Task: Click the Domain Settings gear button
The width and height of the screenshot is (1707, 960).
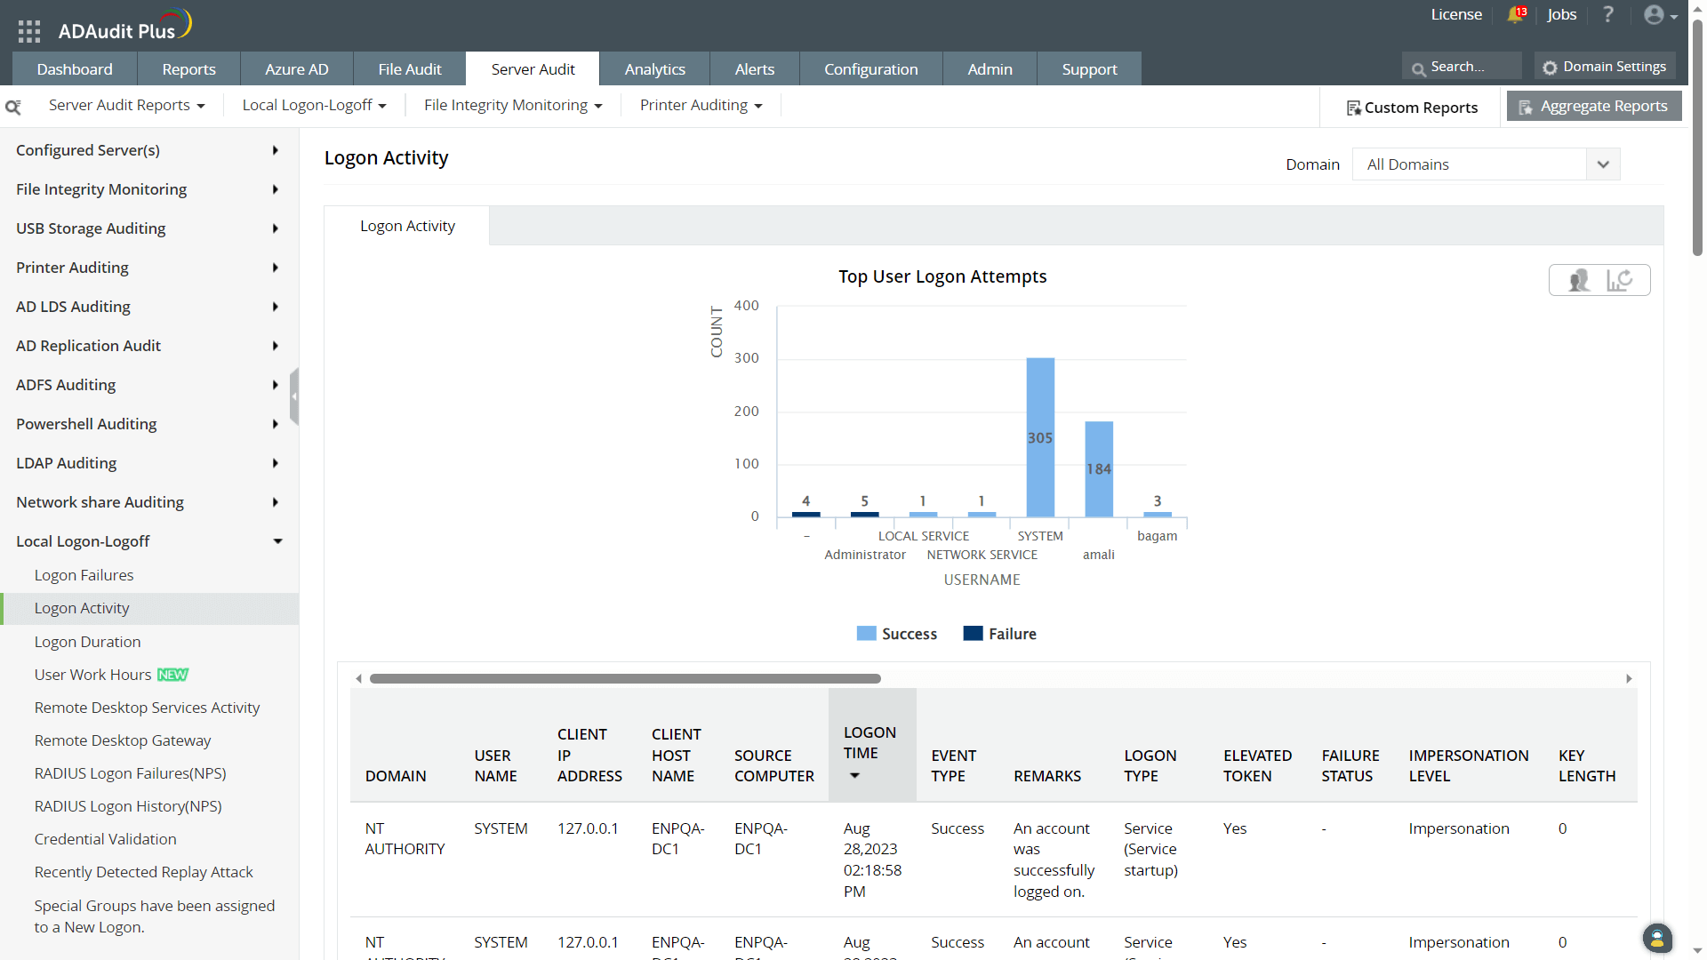Action: pos(1604,67)
